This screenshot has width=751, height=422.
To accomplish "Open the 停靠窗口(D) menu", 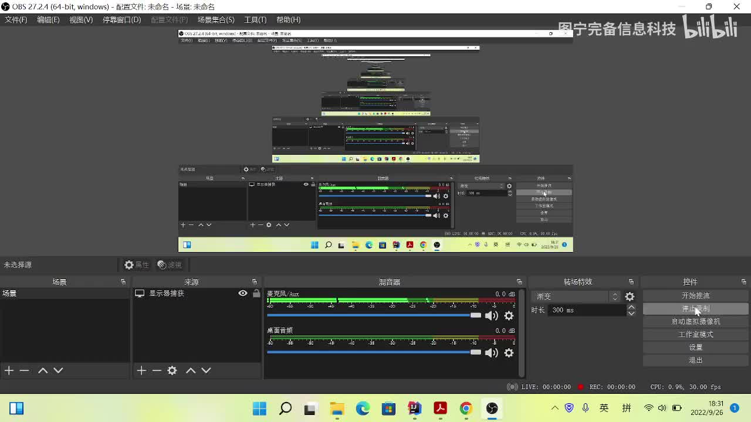I will point(122,20).
